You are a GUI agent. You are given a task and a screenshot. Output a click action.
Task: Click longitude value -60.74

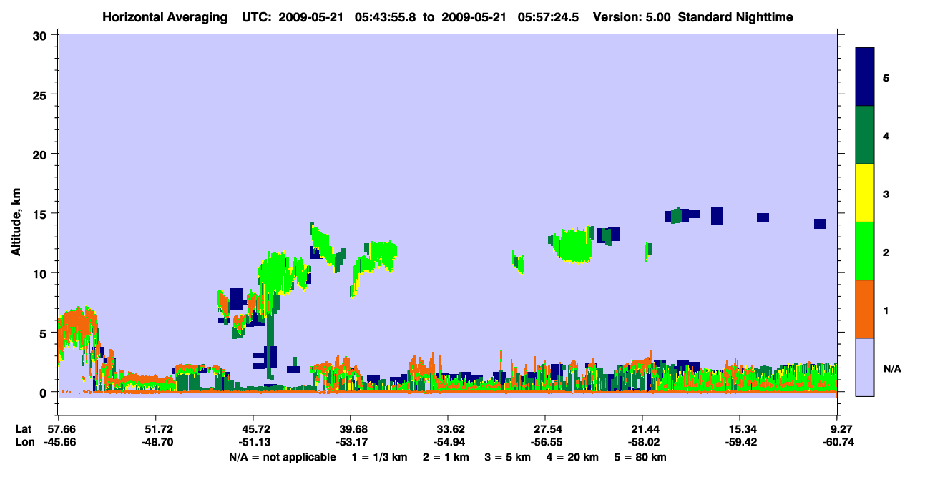pos(838,442)
